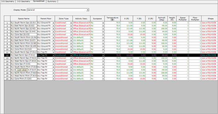
Task: Click cell EL1 East Perim Spc (G.E2)
Action: click(x=24, y=26)
